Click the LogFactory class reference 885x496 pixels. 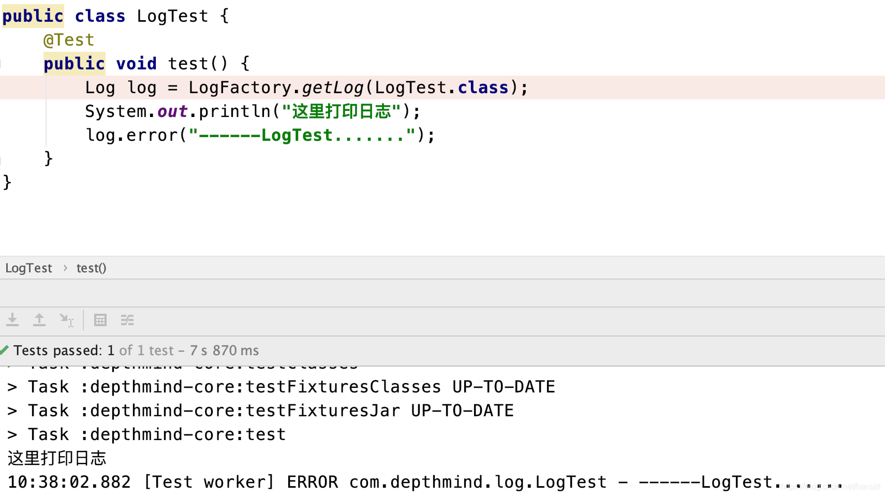click(240, 87)
